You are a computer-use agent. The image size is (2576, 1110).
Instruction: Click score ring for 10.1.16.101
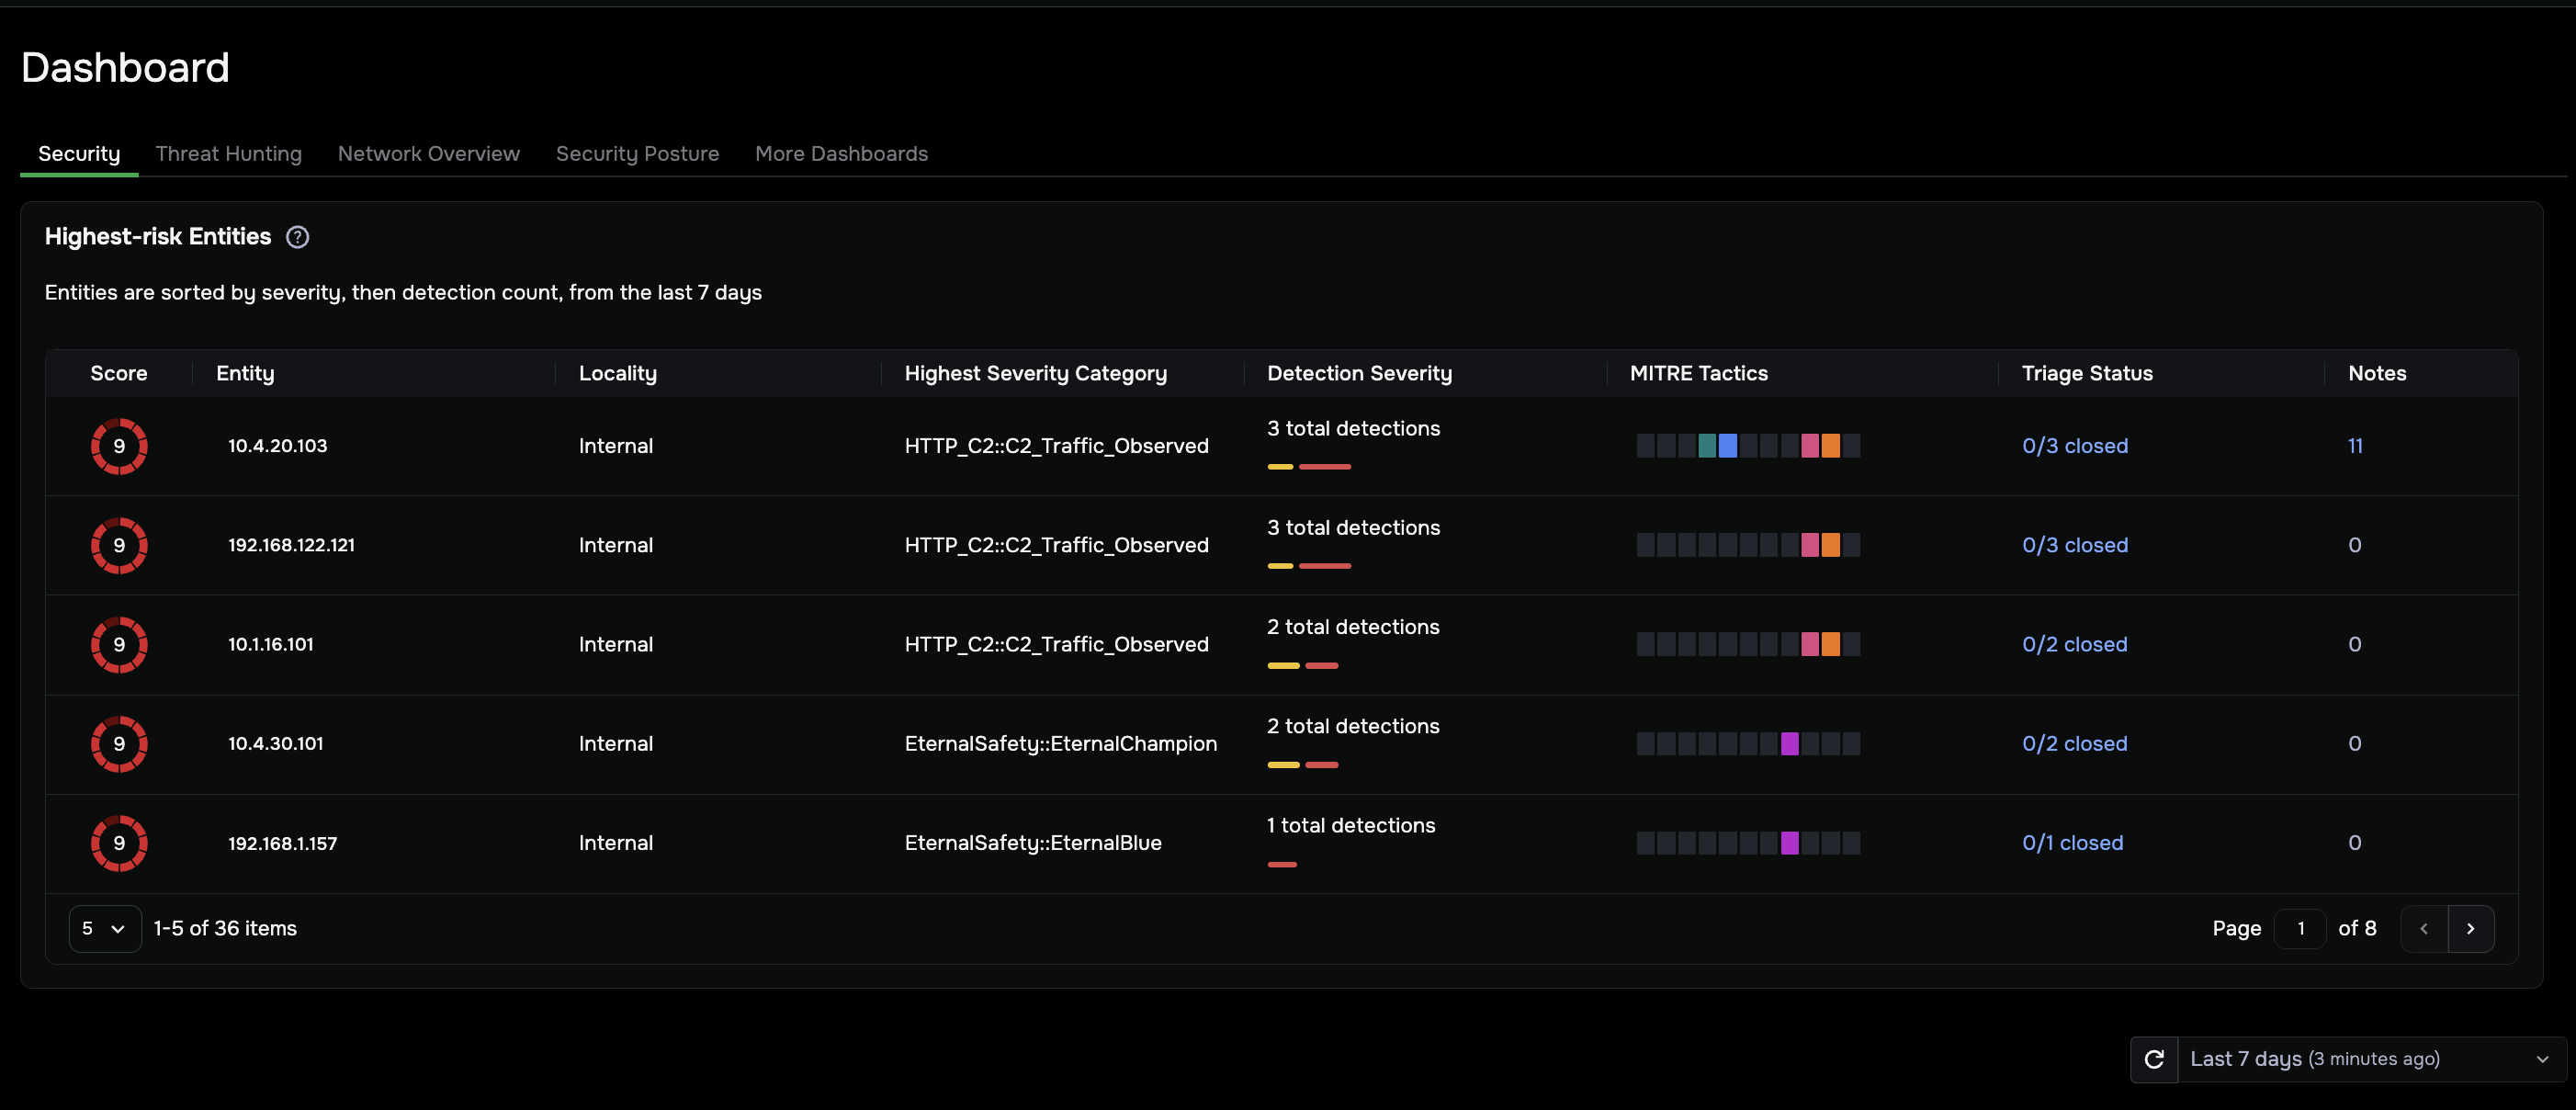[119, 645]
